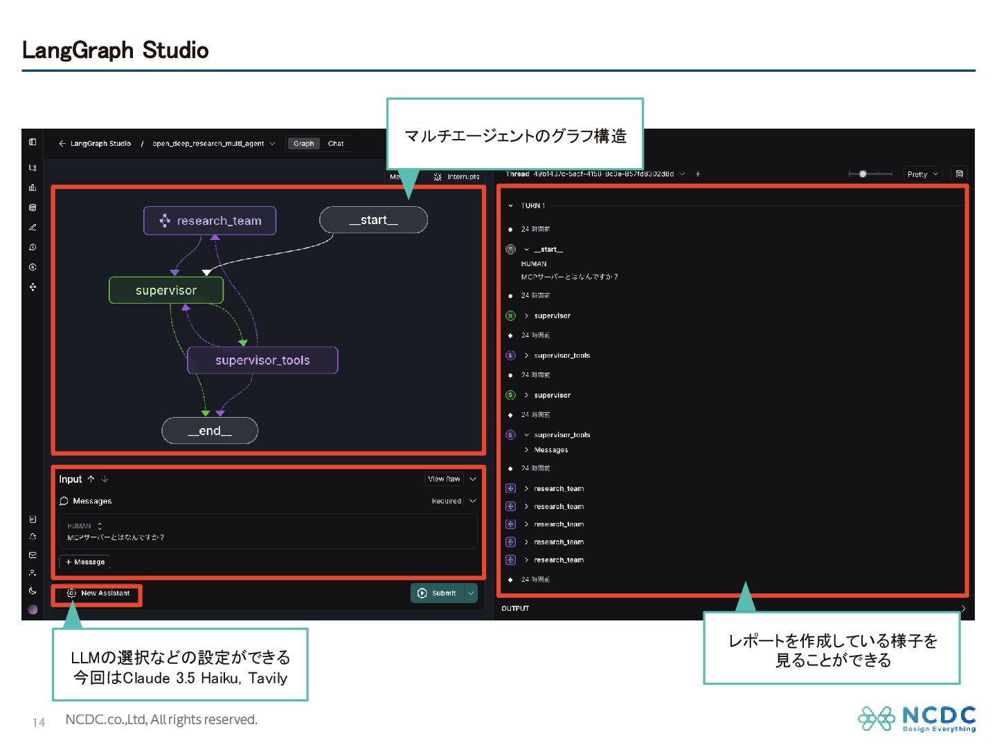Move Input history down with the down arrow
The image size is (997, 747).
point(105,479)
